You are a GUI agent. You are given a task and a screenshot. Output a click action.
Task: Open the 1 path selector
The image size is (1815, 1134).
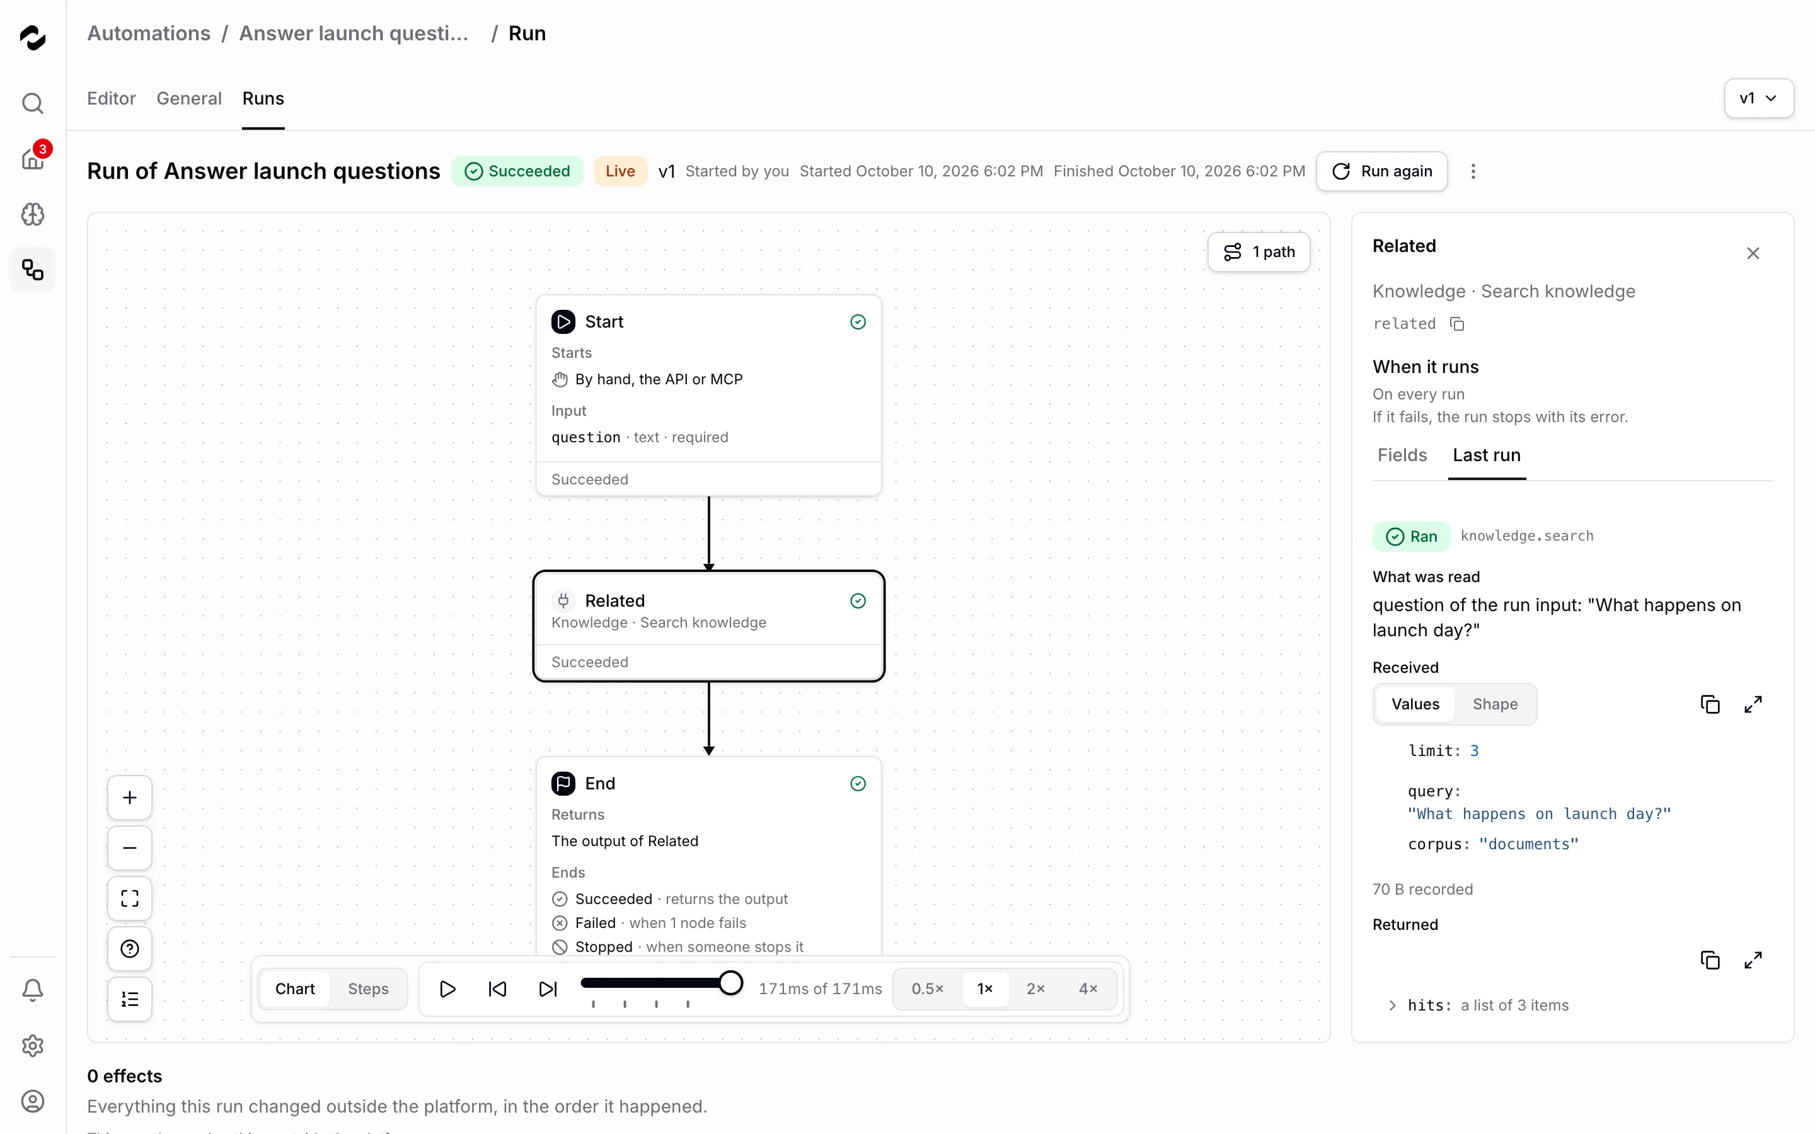1259,252
